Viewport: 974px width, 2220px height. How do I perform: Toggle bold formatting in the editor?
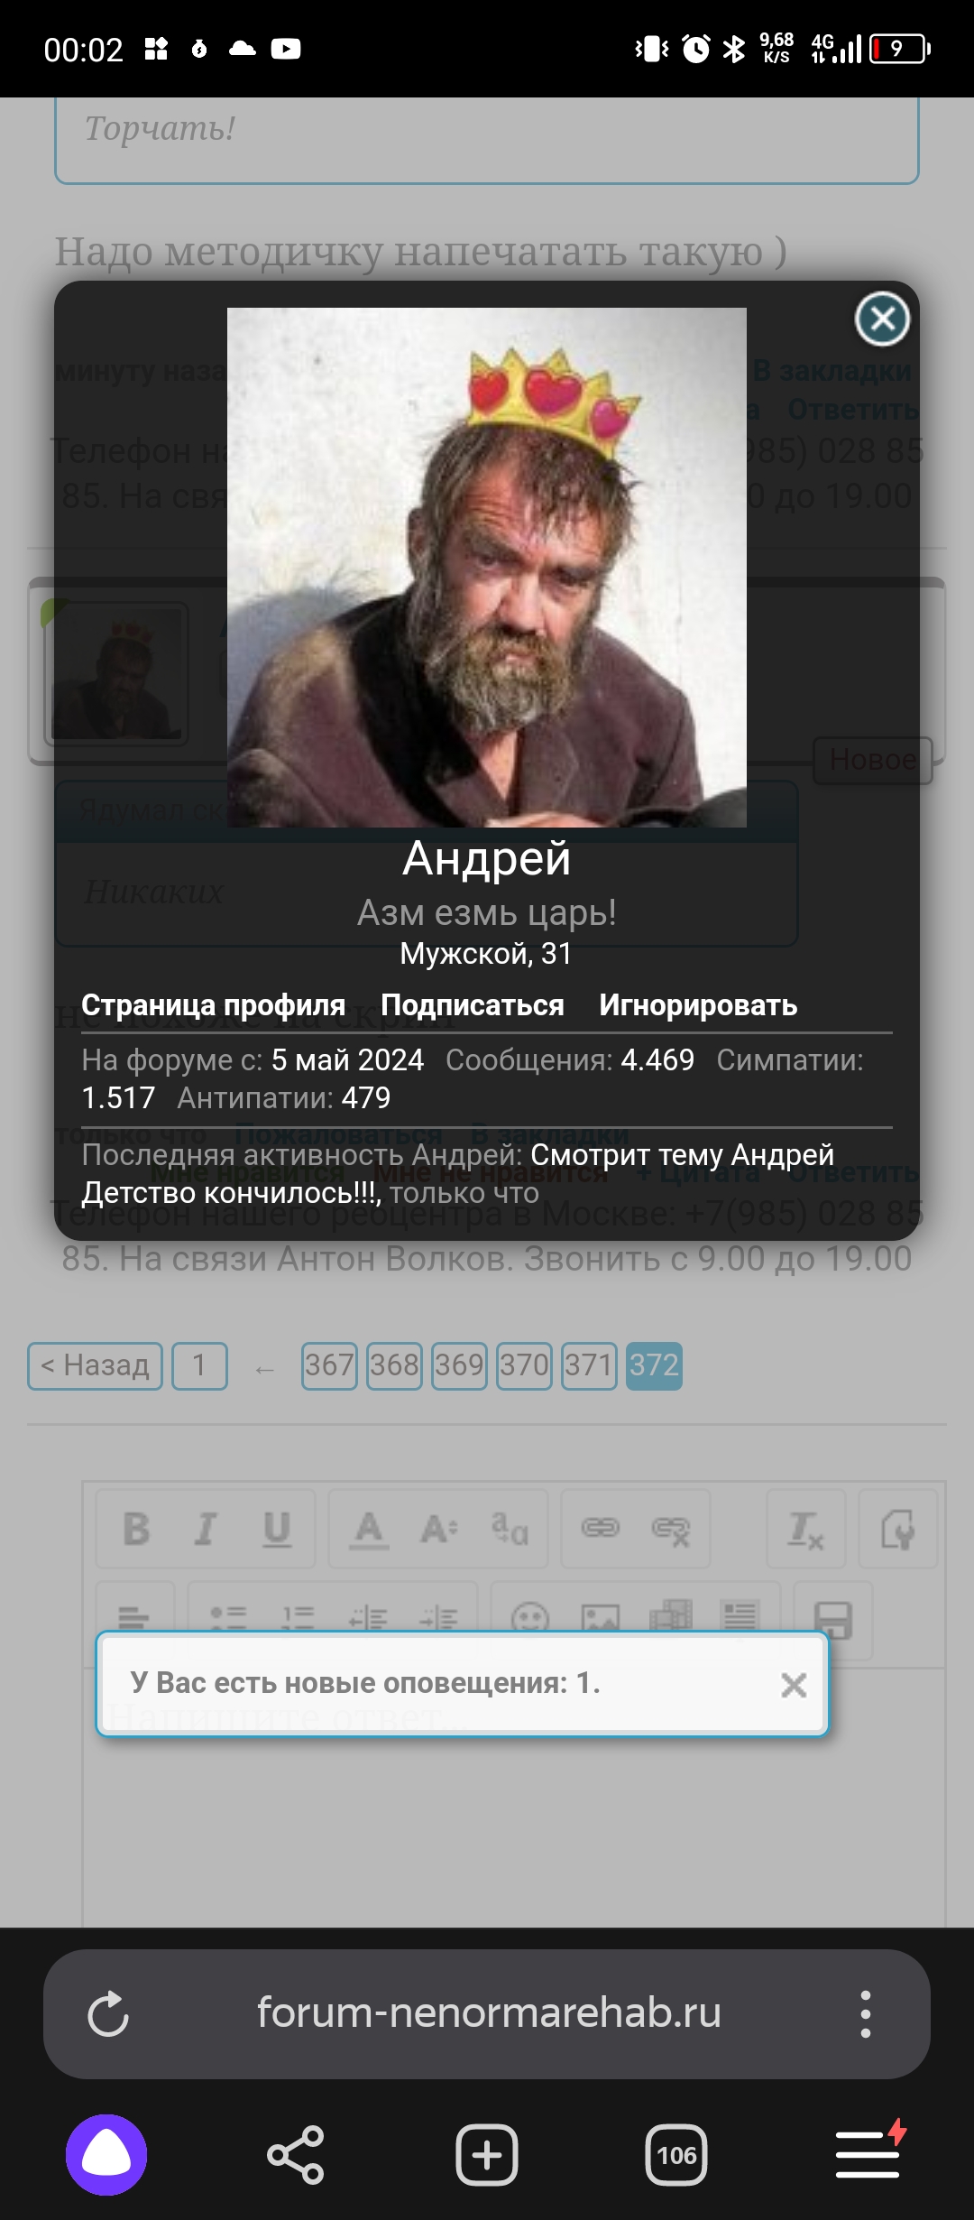(x=136, y=1529)
